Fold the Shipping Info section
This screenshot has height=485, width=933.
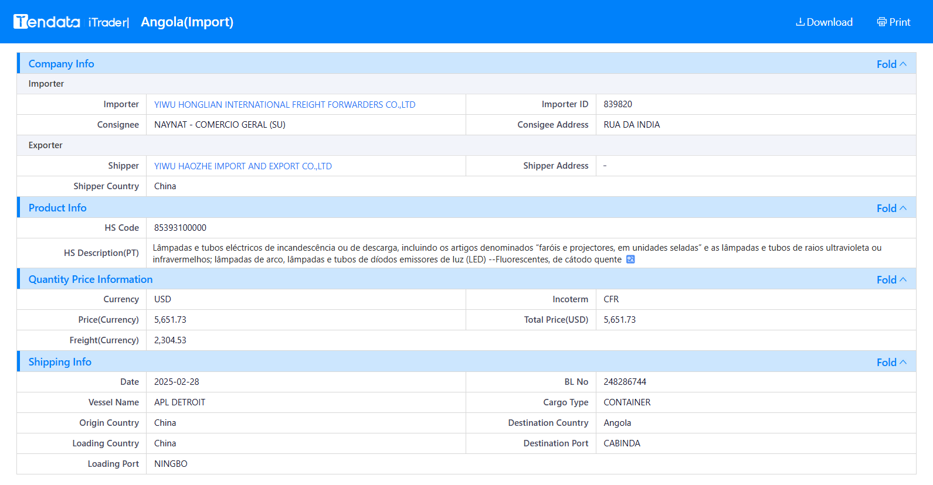[891, 363]
